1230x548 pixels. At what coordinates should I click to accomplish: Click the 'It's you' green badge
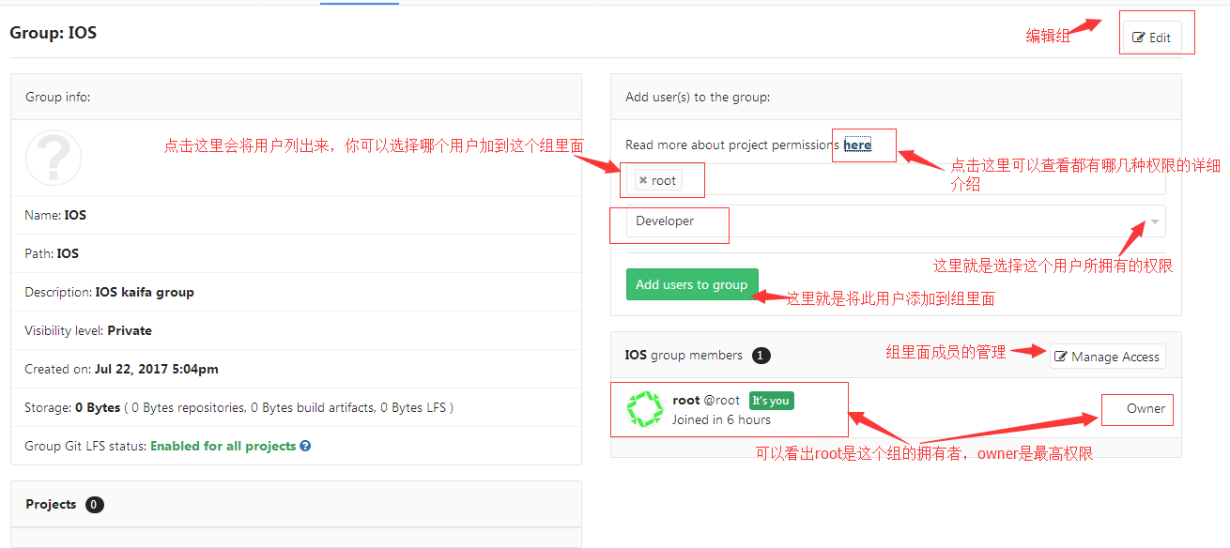(x=771, y=401)
